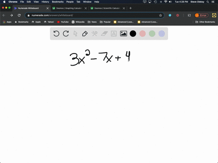
Task: Switch to Desmos Graphing Calculator tab
Action: (x=69, y=8)
